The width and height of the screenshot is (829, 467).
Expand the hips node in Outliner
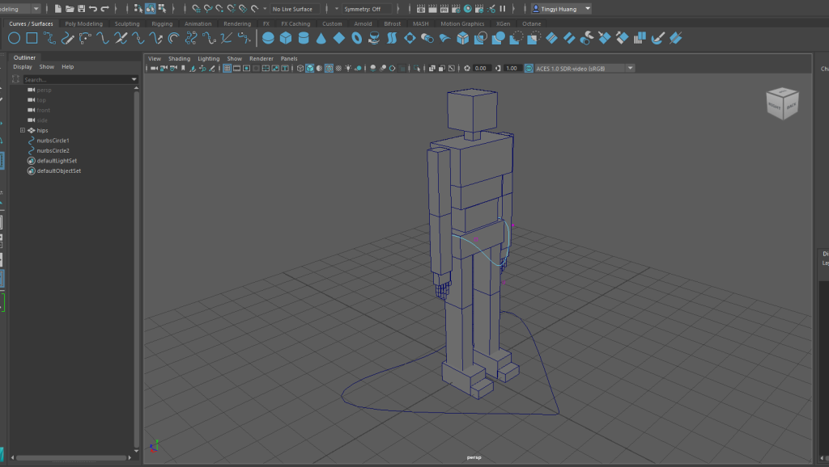[22, 130]
